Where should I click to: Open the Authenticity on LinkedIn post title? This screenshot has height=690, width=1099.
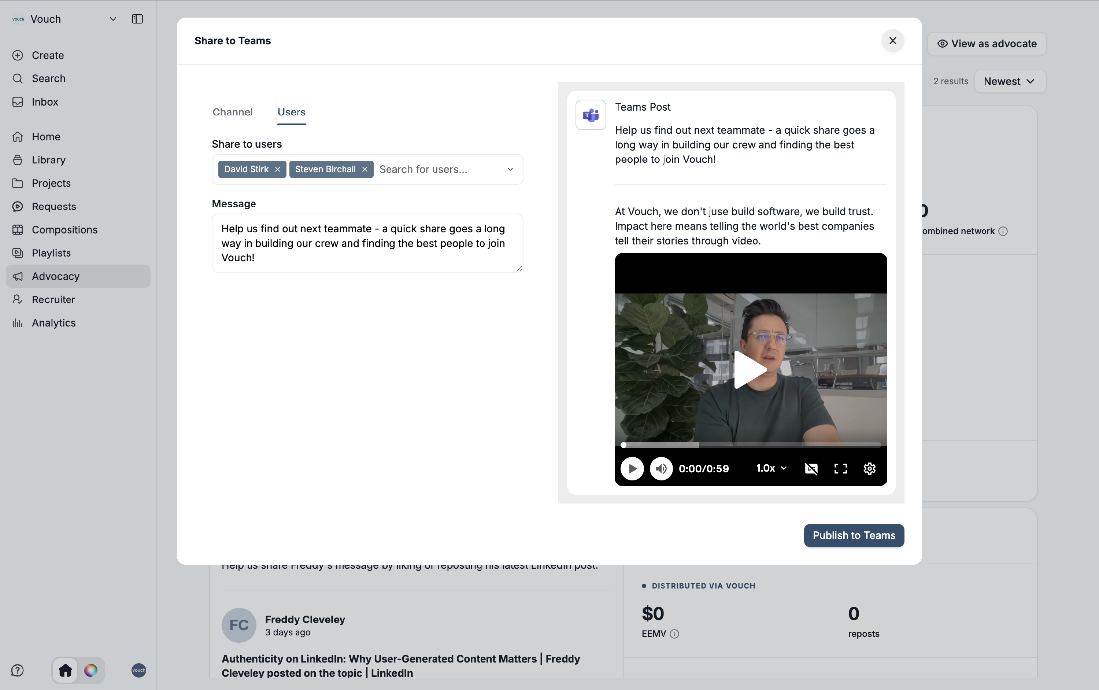401,666
